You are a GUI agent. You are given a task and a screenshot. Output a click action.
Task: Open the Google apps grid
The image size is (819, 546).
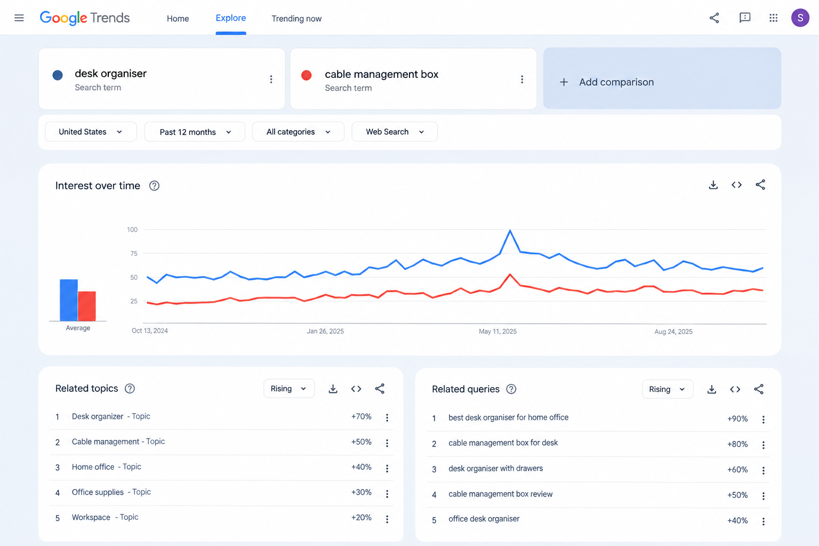774,18
